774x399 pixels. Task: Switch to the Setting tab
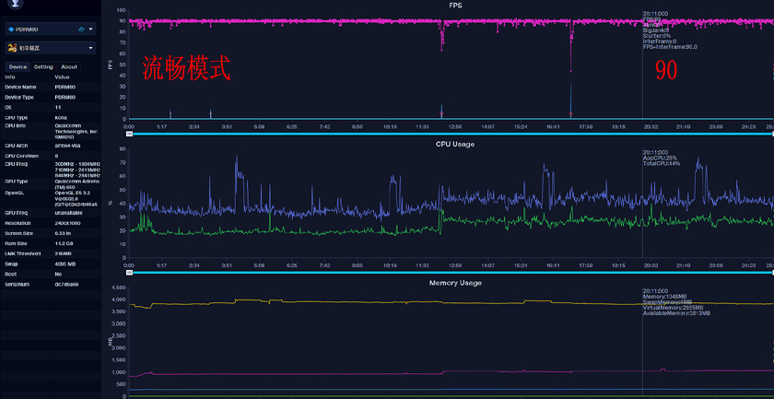43,66
